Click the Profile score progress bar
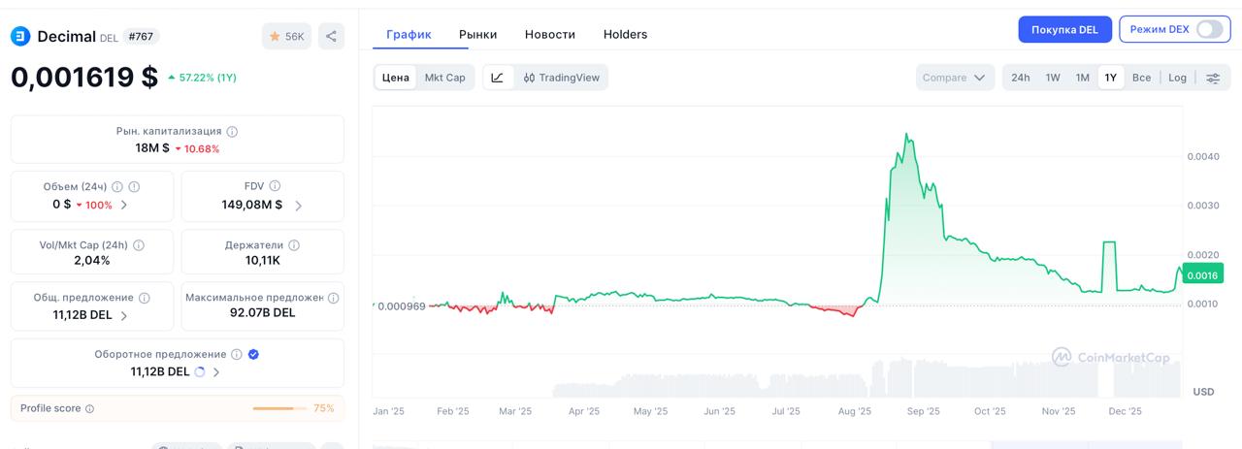Image resolution: width=1242 pixels, height=449 pixels. (279, 409)
